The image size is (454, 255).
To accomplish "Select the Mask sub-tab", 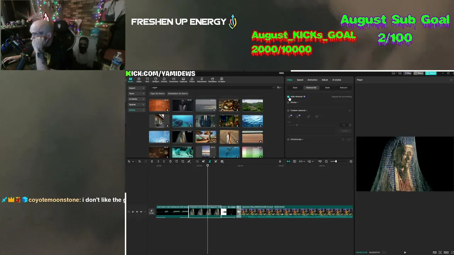I will (x=327, y=88).
